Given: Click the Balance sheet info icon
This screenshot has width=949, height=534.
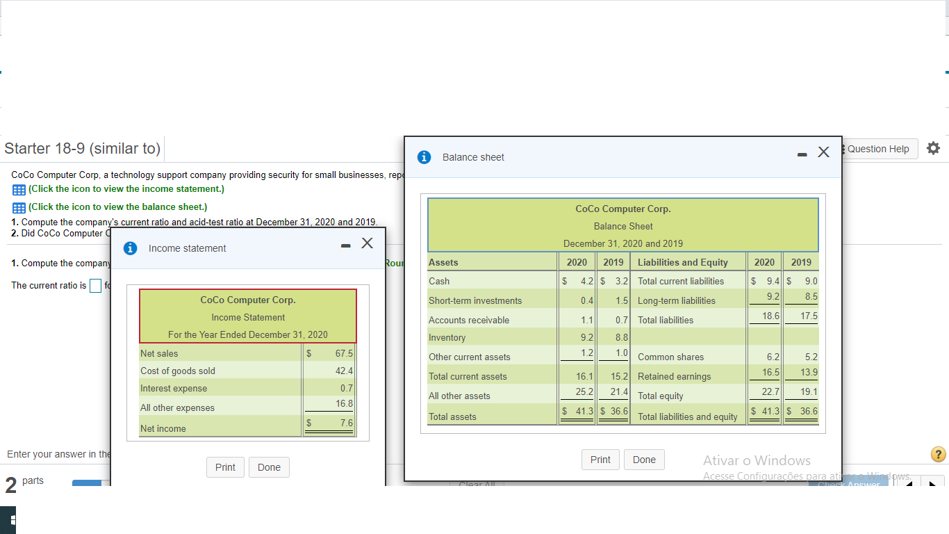Looking at the screenshot, I should (x=424, y=157).
